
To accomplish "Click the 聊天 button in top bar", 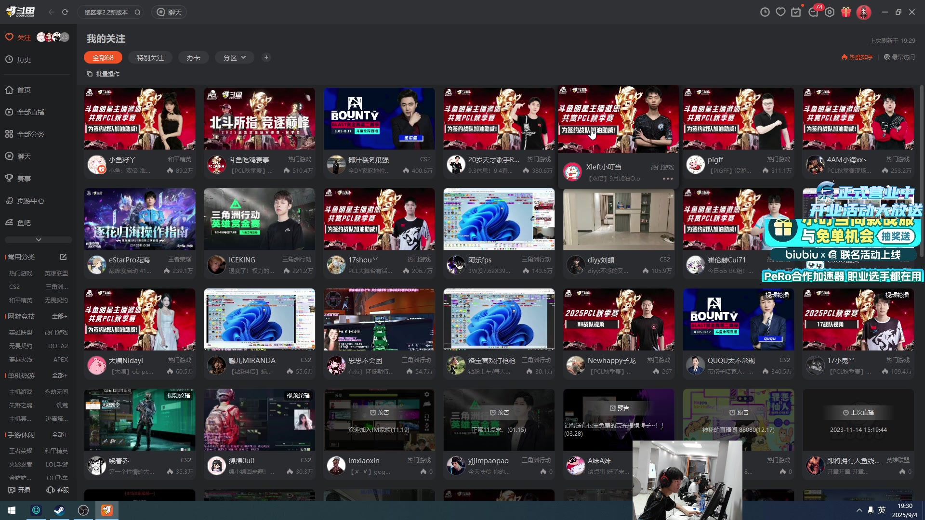I will click(x=169, y=12).
